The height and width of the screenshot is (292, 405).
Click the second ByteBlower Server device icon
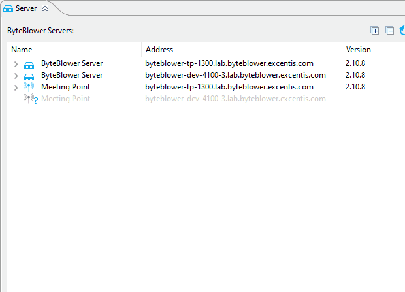[x=29, y=76]
